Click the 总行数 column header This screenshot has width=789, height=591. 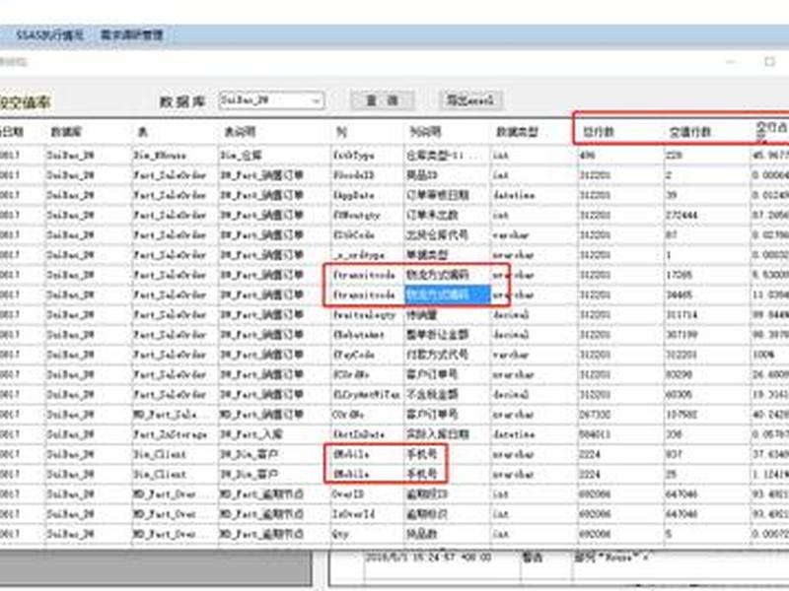click(599, 132)
